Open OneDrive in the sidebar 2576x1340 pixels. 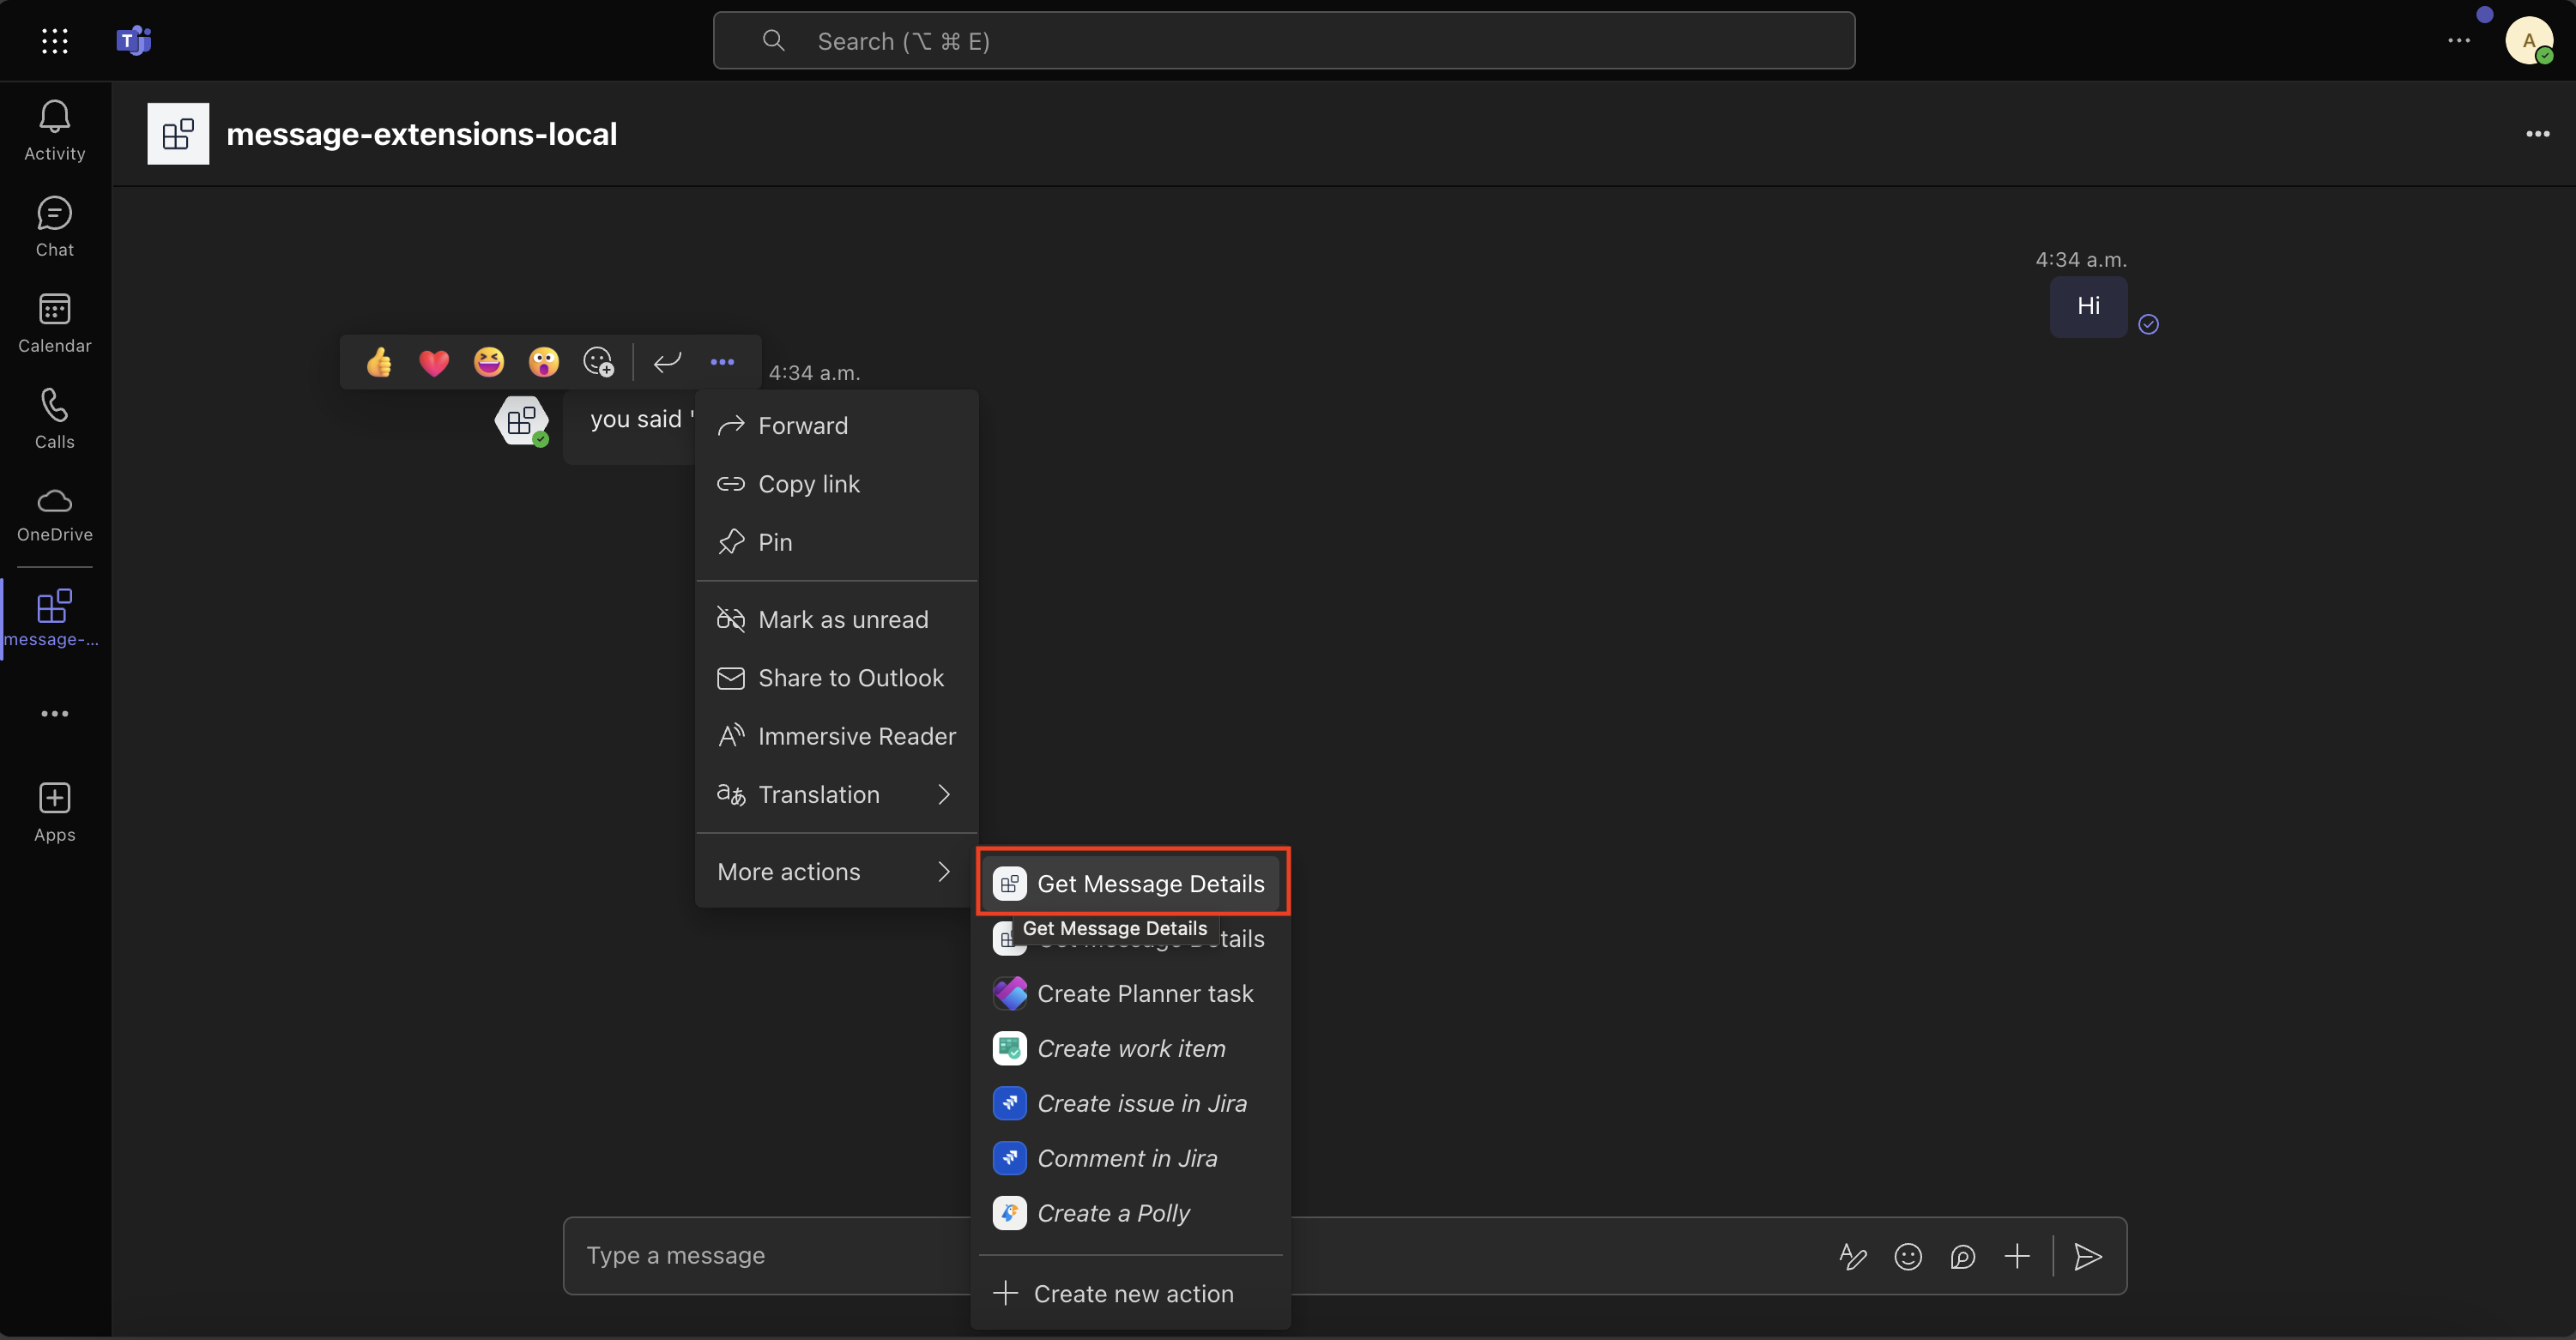54,513
